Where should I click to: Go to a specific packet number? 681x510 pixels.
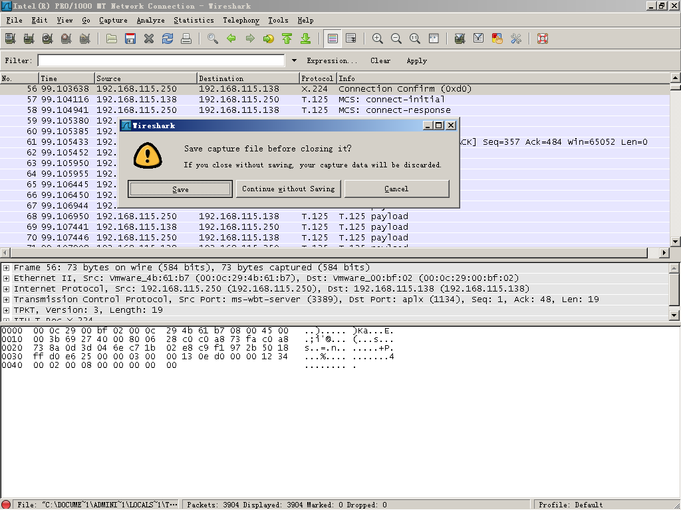click(x=269, y=39)
